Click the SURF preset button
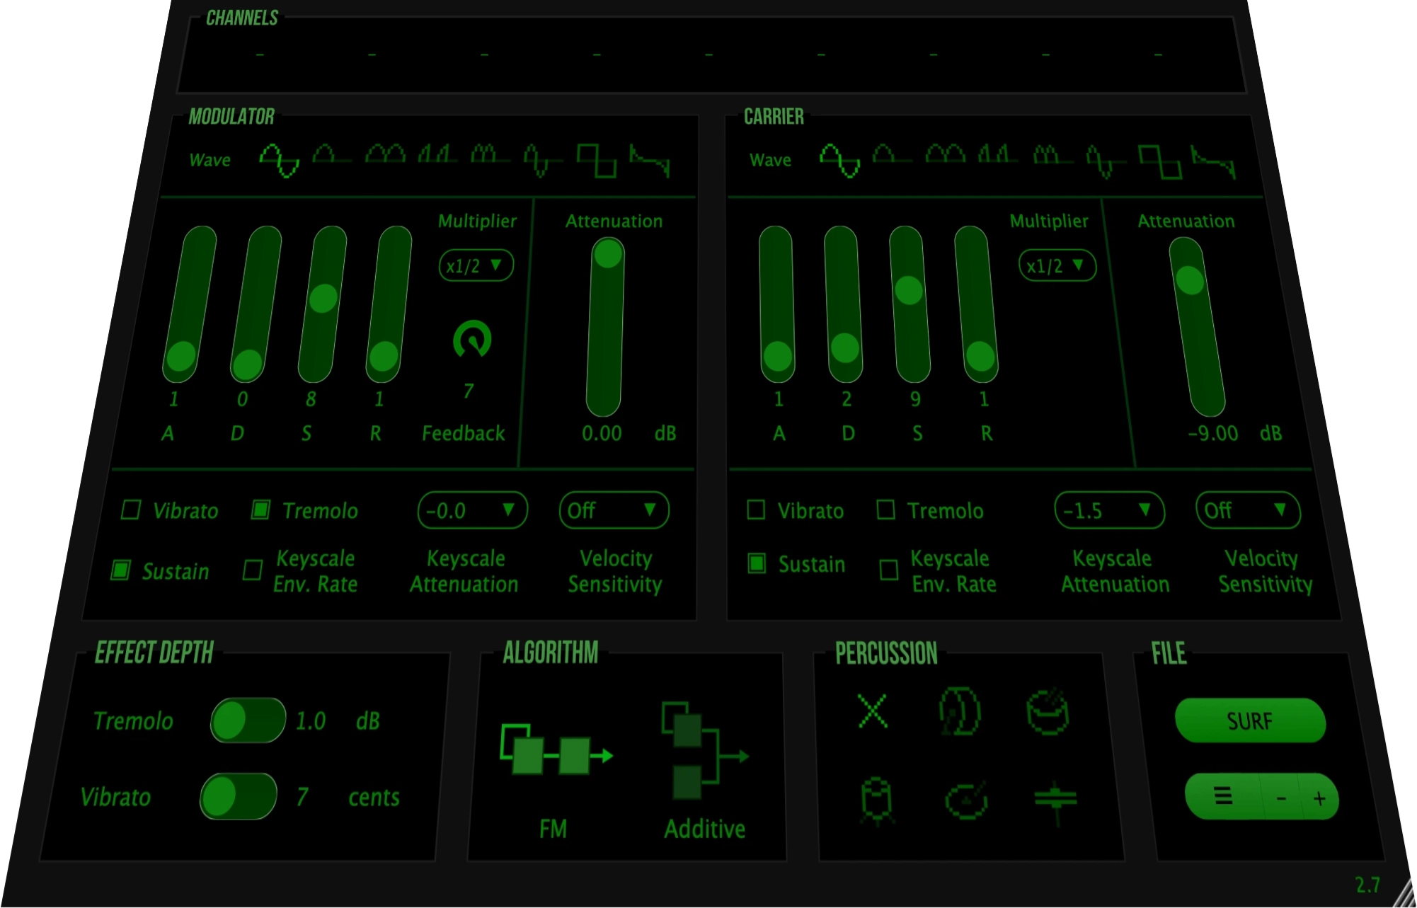The height and width of the screenshot is (908, 1417). 1249,720
